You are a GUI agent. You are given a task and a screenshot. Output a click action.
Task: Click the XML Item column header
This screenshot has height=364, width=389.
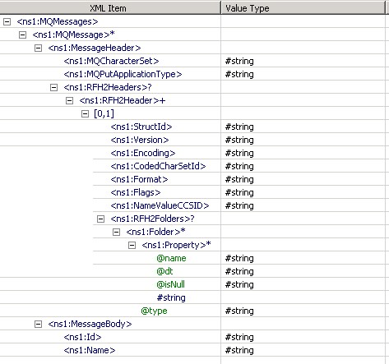tap(110, 8)
